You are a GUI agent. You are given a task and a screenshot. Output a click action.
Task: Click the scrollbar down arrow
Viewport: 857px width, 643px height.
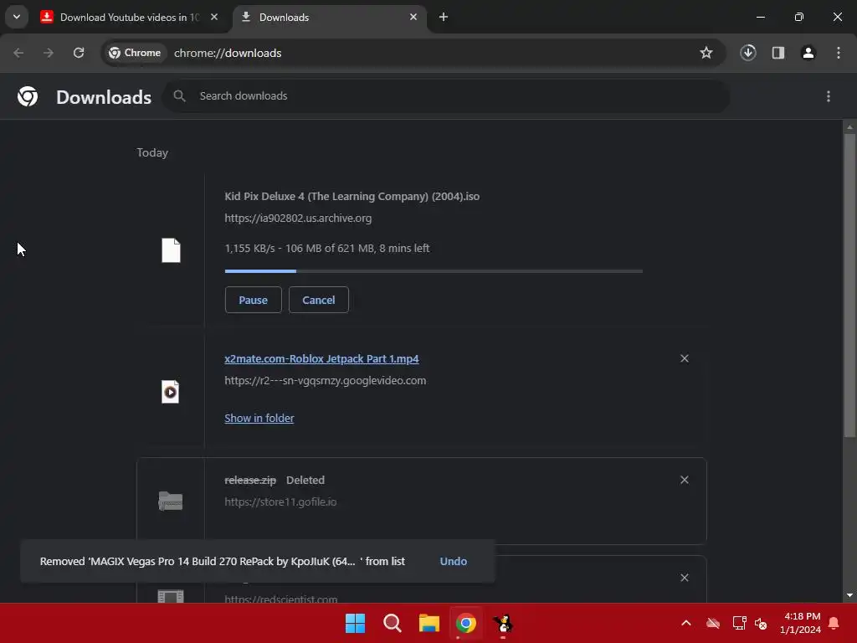click(849, 595)
